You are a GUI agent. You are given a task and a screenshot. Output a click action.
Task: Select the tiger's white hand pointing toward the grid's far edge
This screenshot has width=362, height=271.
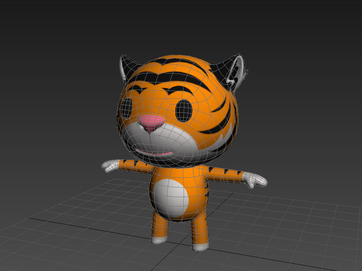(x=111, y=166)
